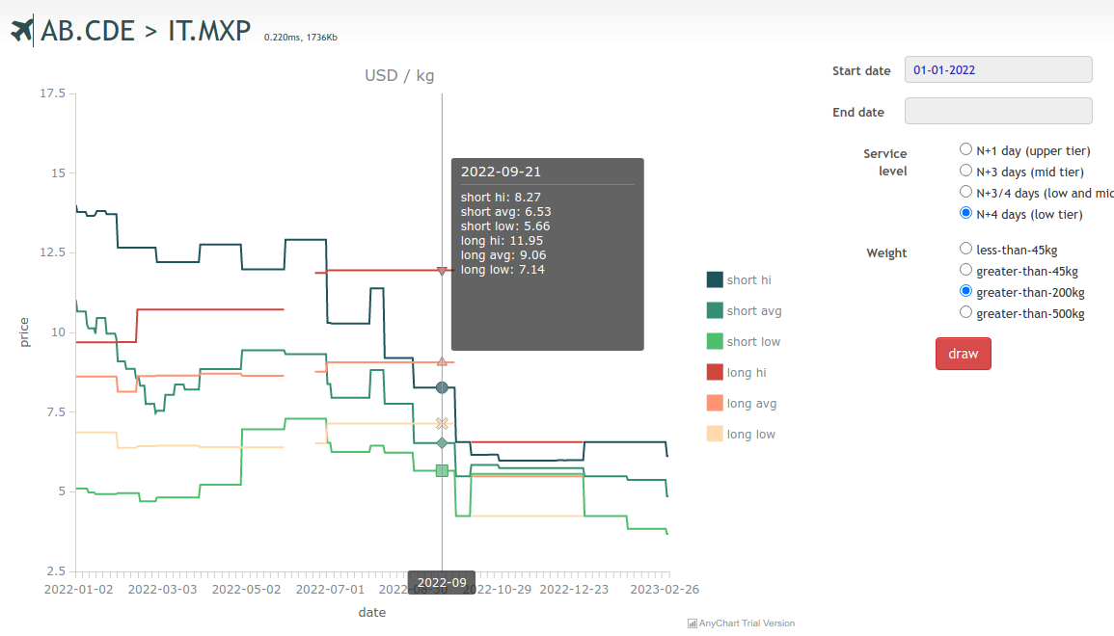The width and height of the screenshot is (1114, 636).
Task: Click the long hi triangle marker on chart
Action: coord(442,272)
